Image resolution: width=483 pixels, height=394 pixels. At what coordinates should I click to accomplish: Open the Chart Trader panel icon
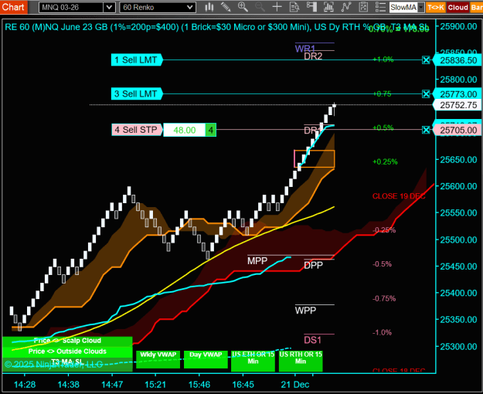pos(311,7)
